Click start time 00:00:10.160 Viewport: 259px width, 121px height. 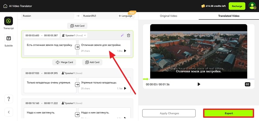coord(32,103)
